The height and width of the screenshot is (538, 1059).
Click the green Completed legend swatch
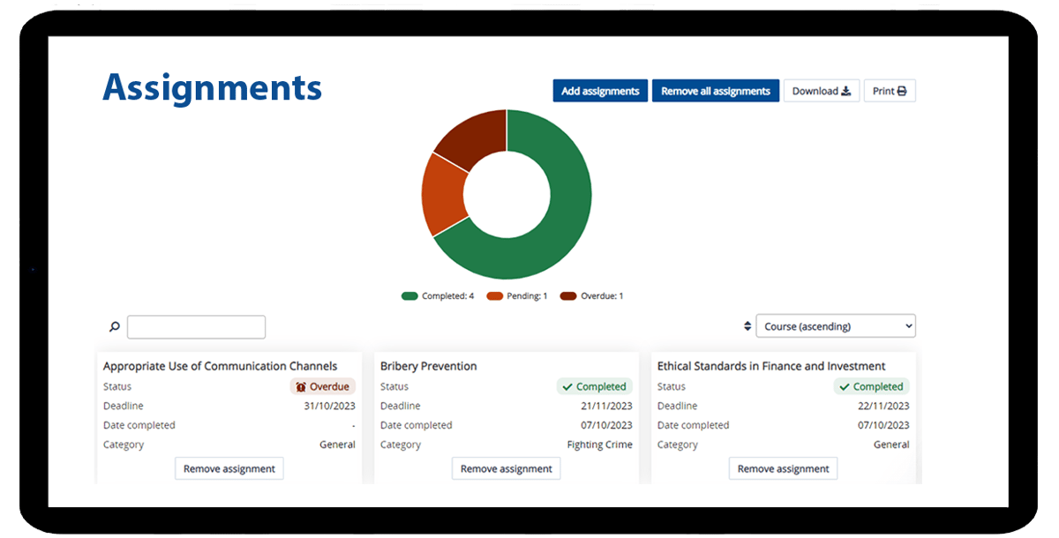pyautogui.click(x=409, y=296)
